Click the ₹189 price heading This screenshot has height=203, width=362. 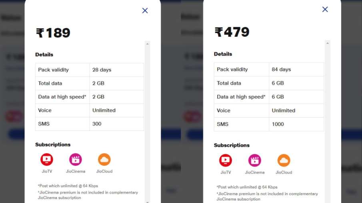(53, 33)
